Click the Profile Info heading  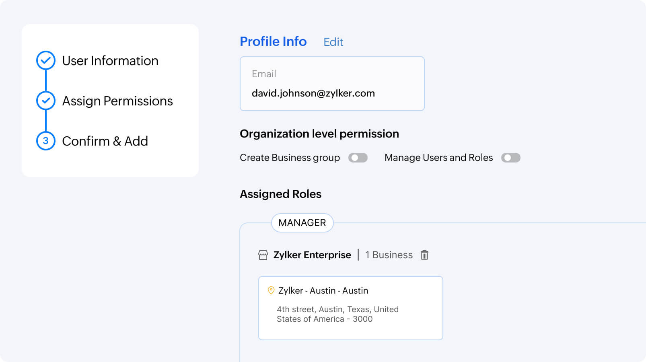[x=273, y=41]
